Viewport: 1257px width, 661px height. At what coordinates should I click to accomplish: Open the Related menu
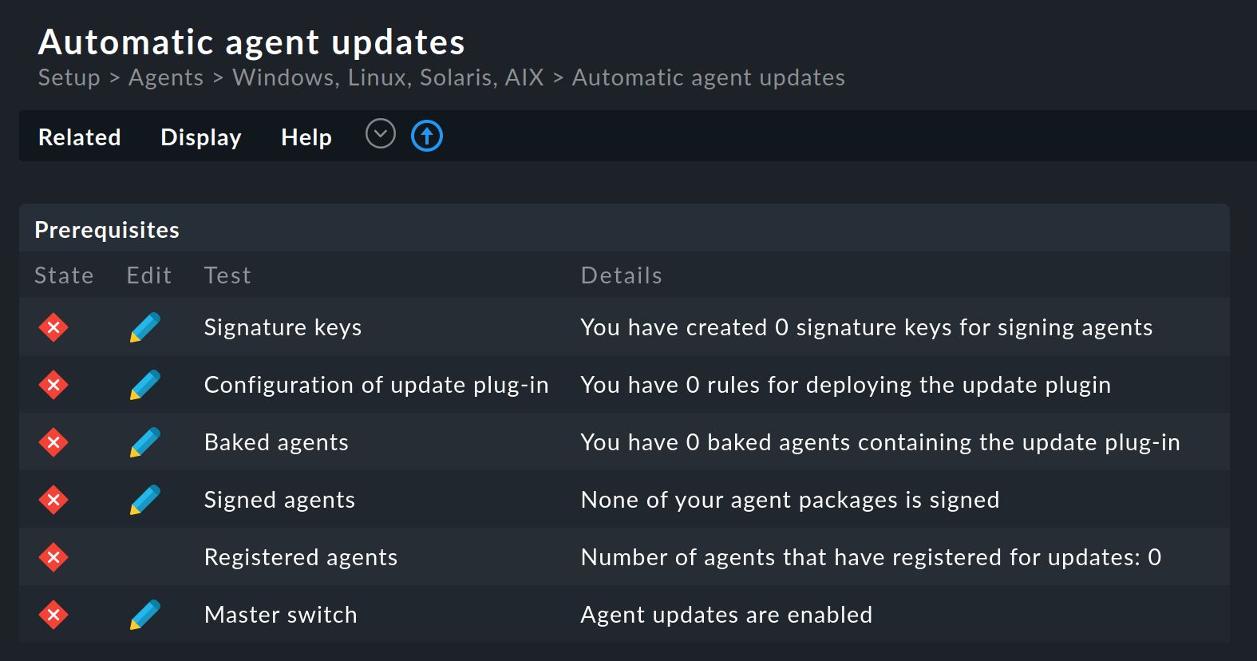click(79, 137)
